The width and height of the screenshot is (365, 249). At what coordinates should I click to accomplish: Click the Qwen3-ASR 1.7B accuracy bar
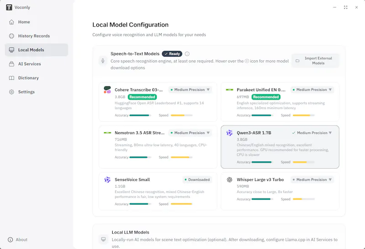tap(262, 162)
